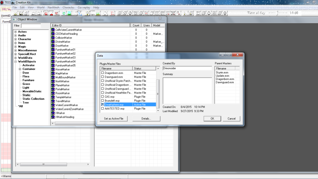Check the AAATESTED.esp checkbox
The width and height of the screenshot is (318, 179).
102,109
